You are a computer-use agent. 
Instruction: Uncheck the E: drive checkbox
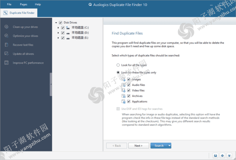[x=63, y=38]
